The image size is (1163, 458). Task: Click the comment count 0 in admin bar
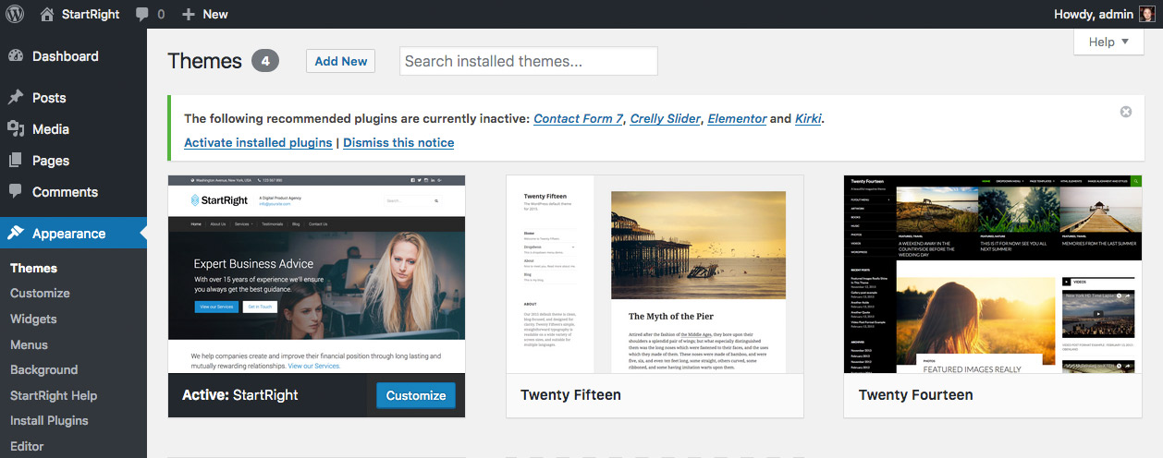[161, 15]
